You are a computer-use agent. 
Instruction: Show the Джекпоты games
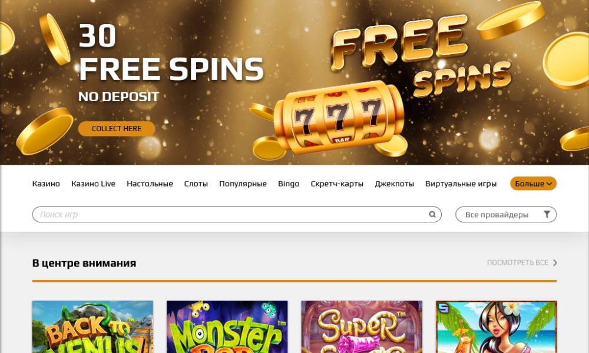coord(394,184)
